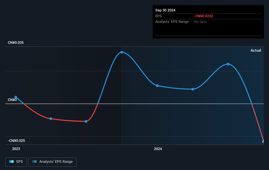Select the highest EPS peak data point

pos(122,52)
